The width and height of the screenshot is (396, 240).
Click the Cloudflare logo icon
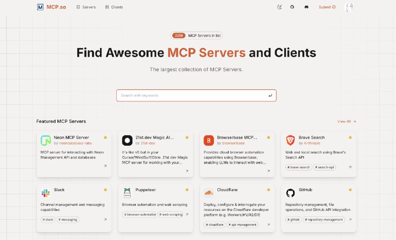[x=208, y=193]
